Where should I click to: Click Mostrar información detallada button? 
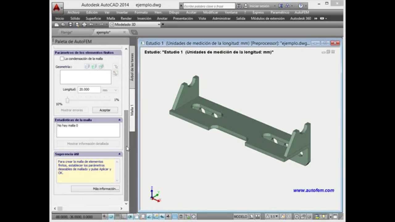tap(88, 144)
